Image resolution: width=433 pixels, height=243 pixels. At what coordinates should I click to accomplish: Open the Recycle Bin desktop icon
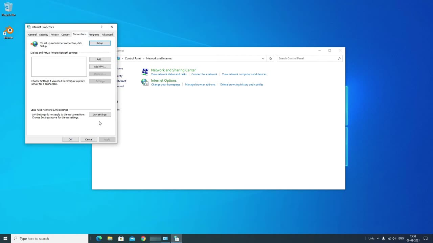pos(8,9)
